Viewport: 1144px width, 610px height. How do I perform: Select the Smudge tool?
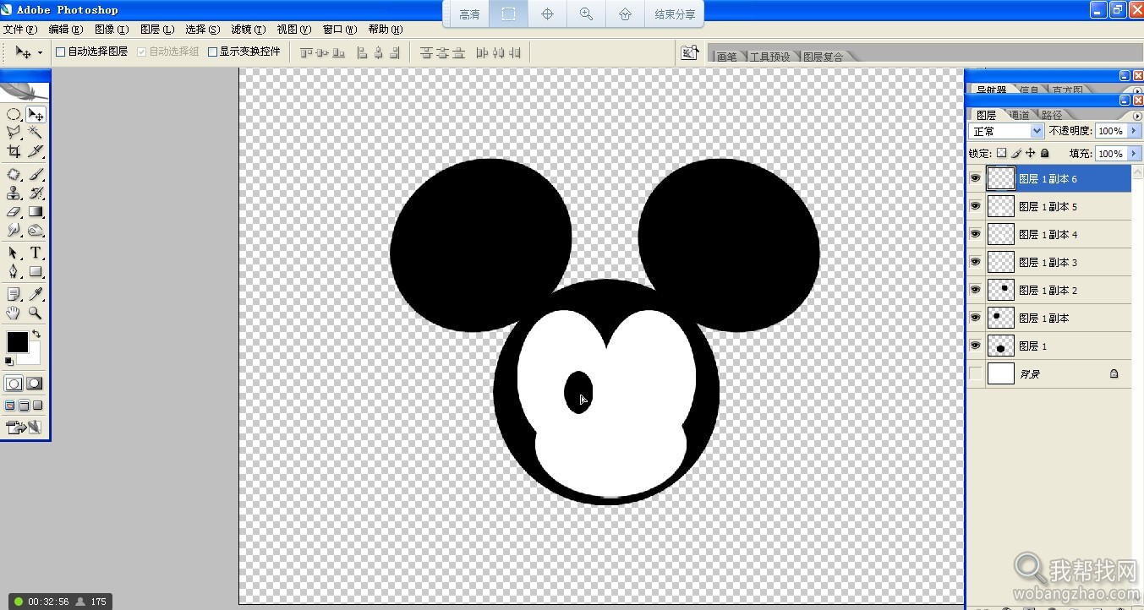tap(14, 231)
